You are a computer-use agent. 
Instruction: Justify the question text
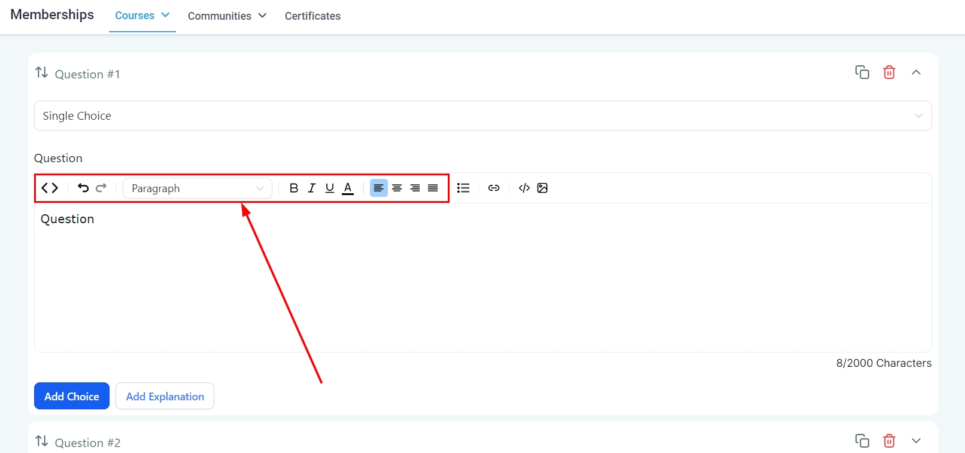point(433,188)
